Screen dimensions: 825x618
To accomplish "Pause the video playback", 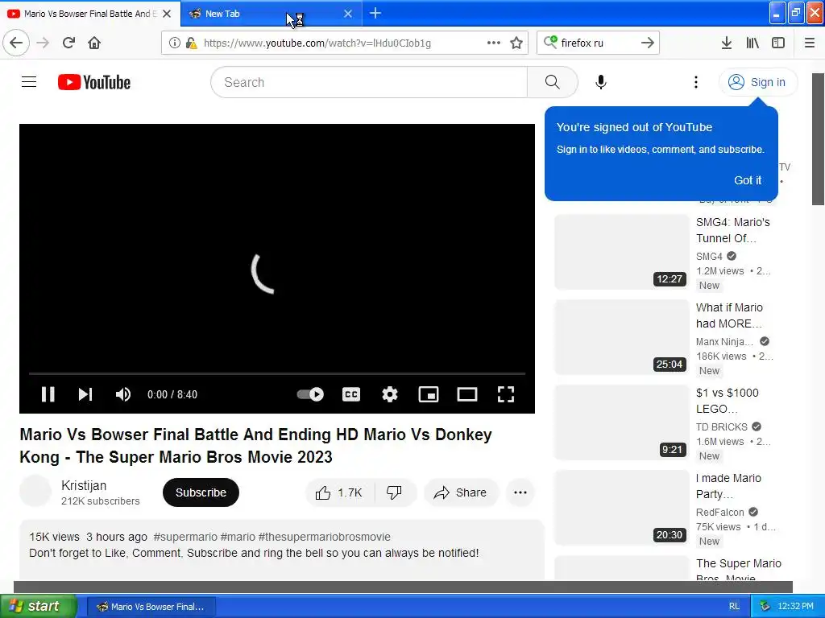I will [x=48, y=394].
